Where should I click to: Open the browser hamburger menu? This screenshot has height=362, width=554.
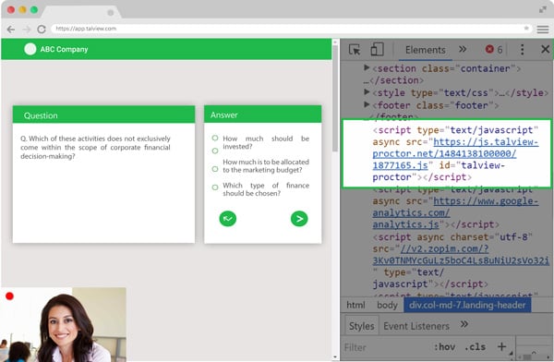[543, 30]
